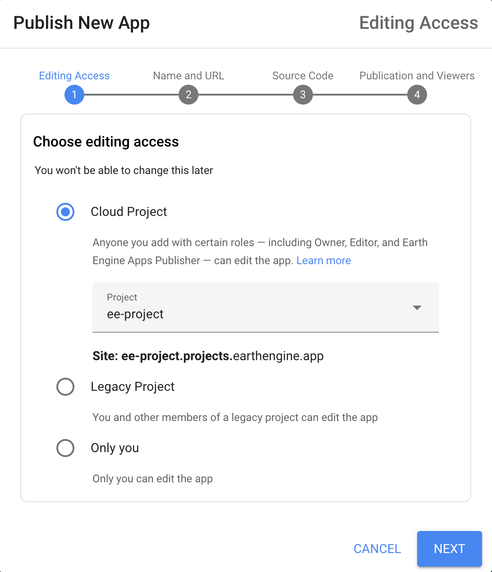
Task: Switch to the Name and URL step
Action: pos(189,76)
